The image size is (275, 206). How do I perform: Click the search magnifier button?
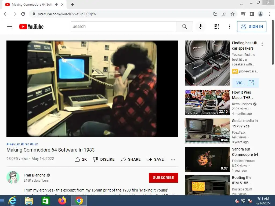coord(184,27)
